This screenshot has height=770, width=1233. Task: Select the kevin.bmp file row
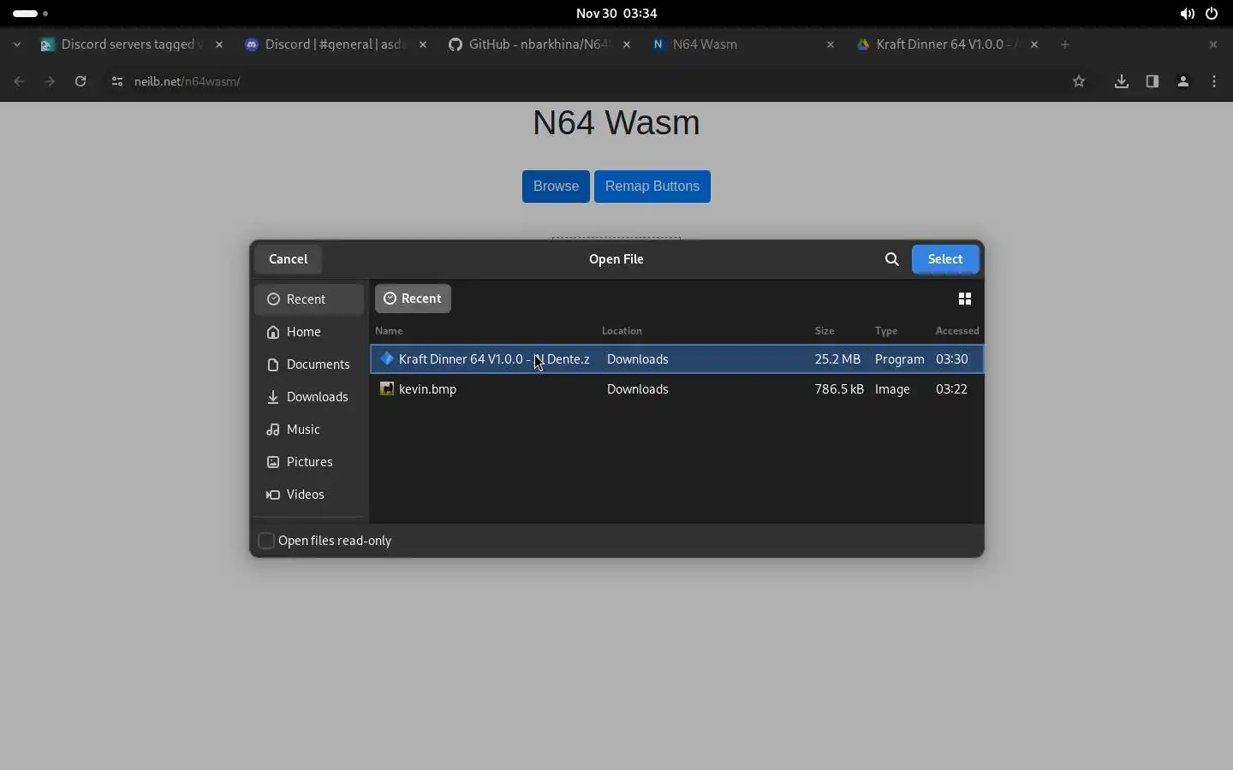(677, 389)
